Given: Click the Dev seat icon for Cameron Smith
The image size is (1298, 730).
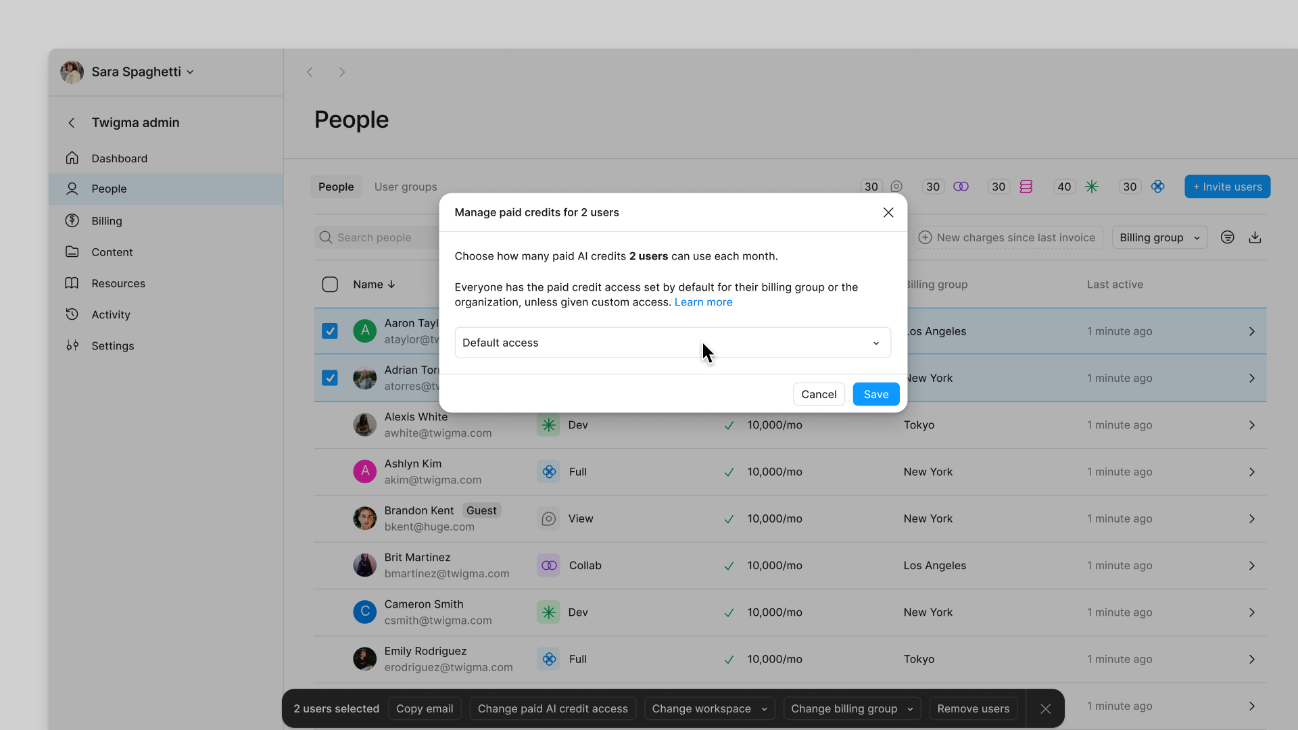Looking at the screenshot, I should tap(548, 612).
